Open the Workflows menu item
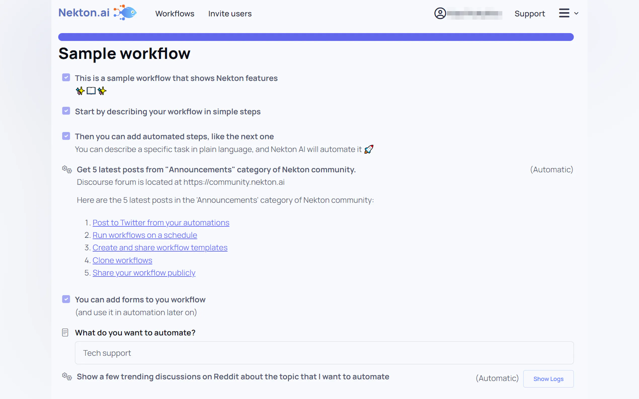Screen dimensions: 639x399 [175, 14]
